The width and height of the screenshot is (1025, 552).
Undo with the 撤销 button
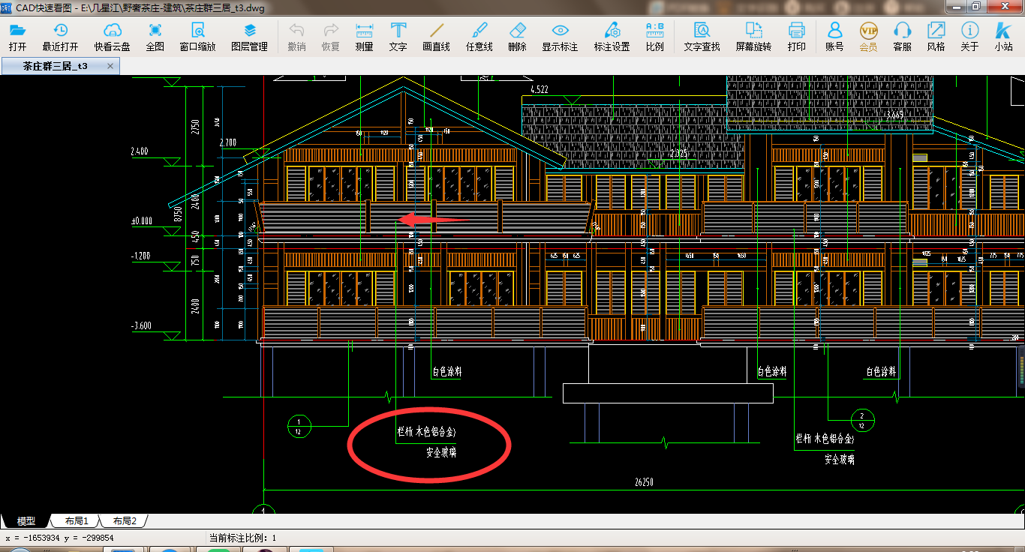[296, 37]
